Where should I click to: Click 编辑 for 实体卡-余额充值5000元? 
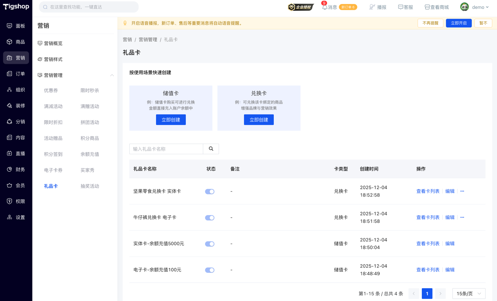pos(450,244)
